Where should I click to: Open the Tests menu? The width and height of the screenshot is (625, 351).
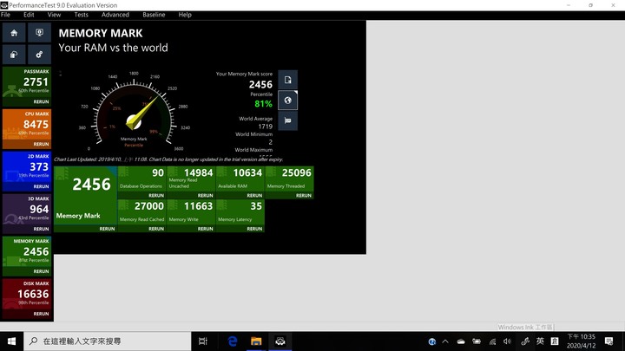point(81,15)
